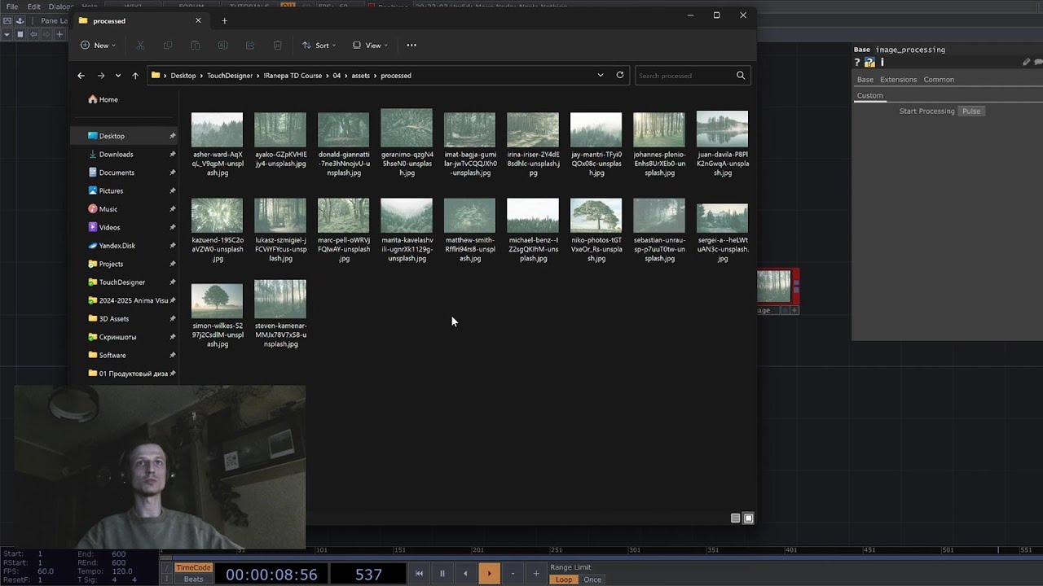The image size is (1043, 586).
Task: Expand chevron after 'TouchDesigner' in address path
Action: [x=257, y=76]
